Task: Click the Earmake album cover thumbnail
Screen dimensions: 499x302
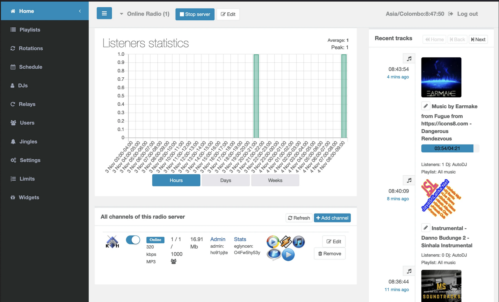Action: 441,77
